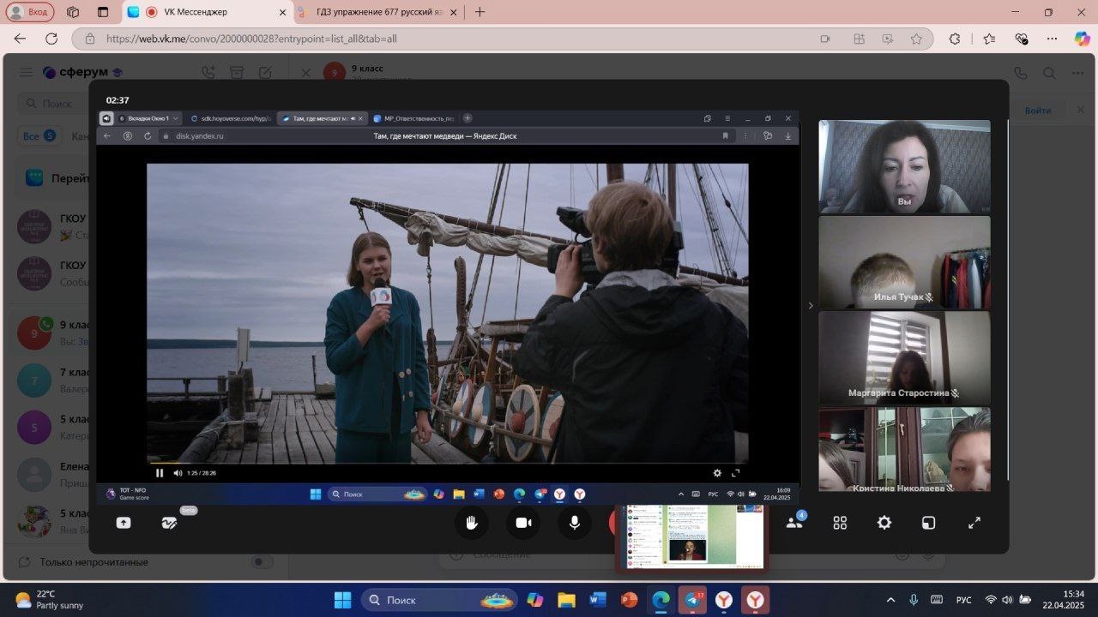Open camera permission icon in the address bar
The image size is (1098, 617).
click(825, 39)
